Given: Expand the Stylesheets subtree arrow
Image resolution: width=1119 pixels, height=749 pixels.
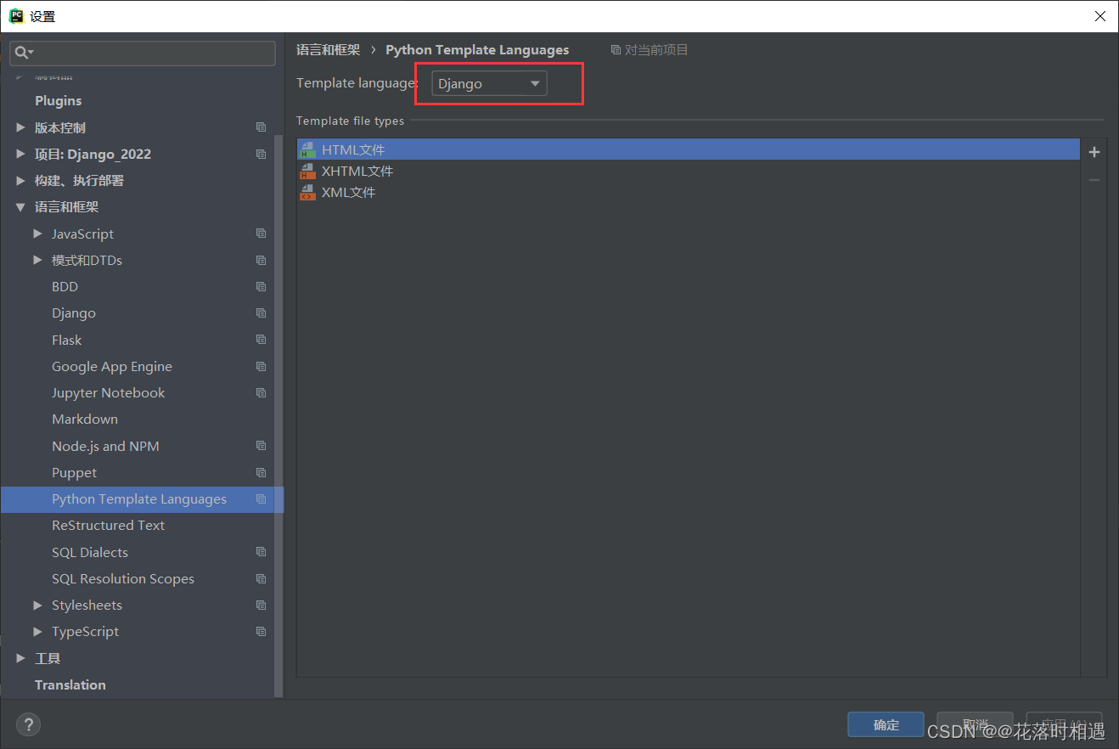Looking at the screenshot, I should tap(37, 605).
